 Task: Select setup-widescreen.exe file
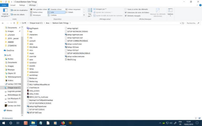74,56
